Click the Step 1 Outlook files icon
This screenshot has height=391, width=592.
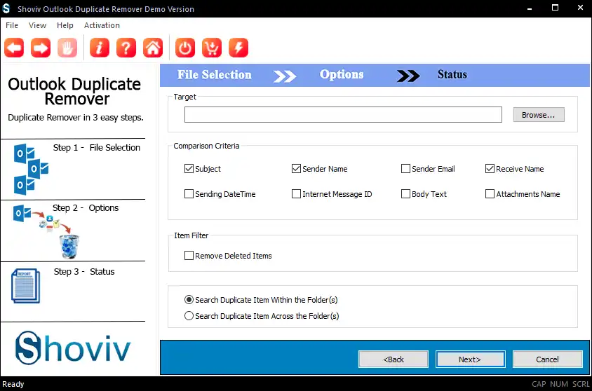point(32,170)
